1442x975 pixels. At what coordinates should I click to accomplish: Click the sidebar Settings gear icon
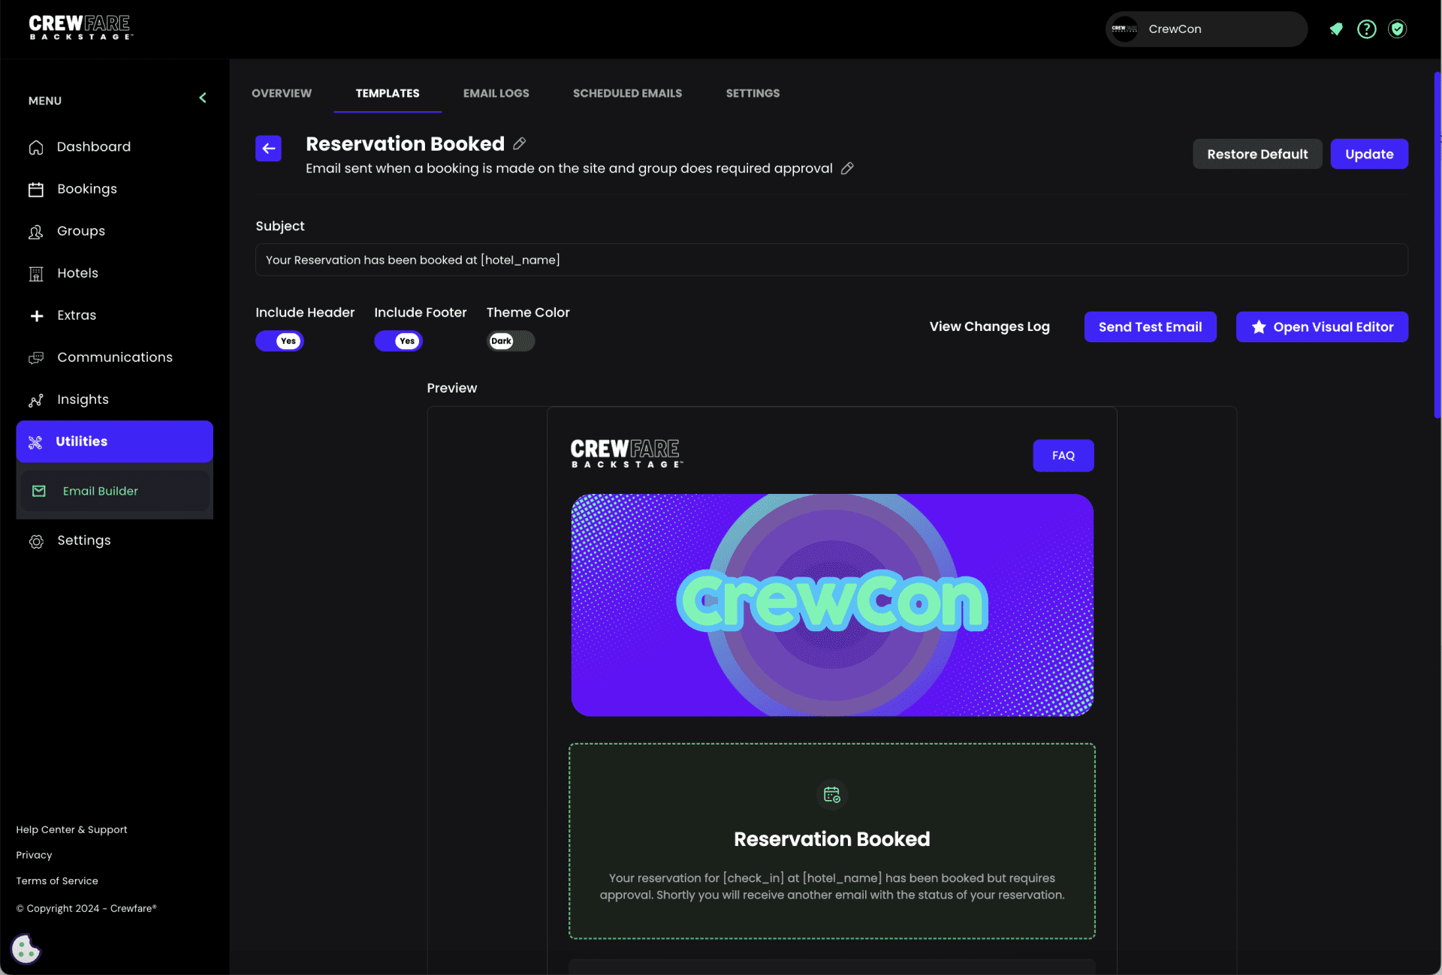click(36, 541)
